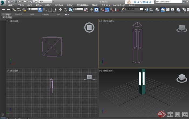
Task: Redo with the large right arrow in main toolbar
Action: pyautogui.click(x=8, y=10)
